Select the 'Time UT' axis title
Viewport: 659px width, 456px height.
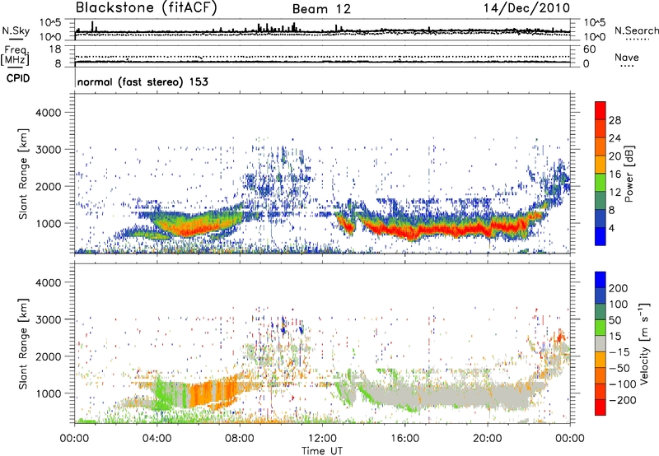pos(322,451)
